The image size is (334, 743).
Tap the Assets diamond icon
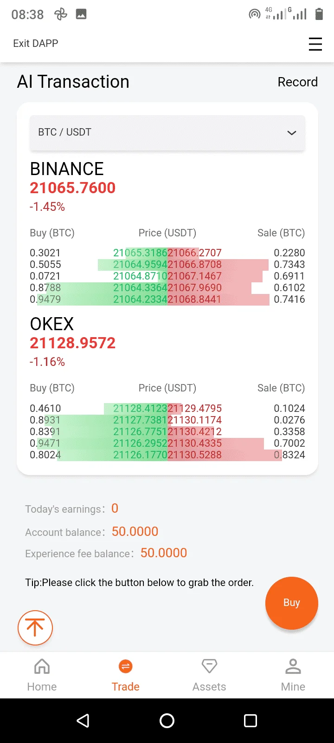pyautogui.click(x=209, y=666)
